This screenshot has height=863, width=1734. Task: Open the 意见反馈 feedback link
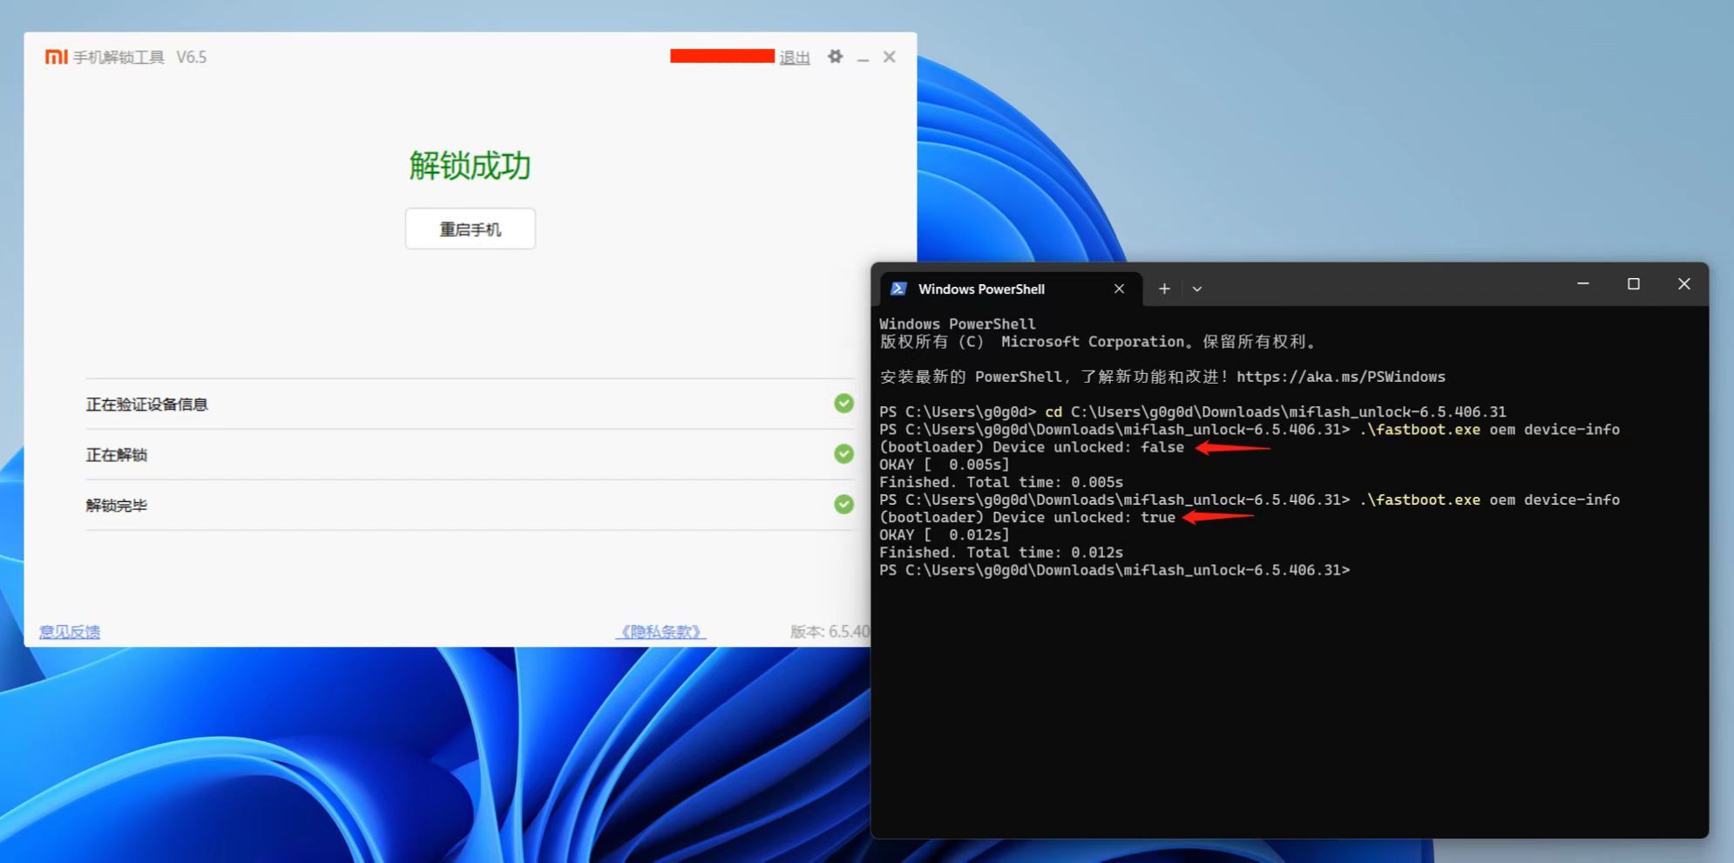70,631
